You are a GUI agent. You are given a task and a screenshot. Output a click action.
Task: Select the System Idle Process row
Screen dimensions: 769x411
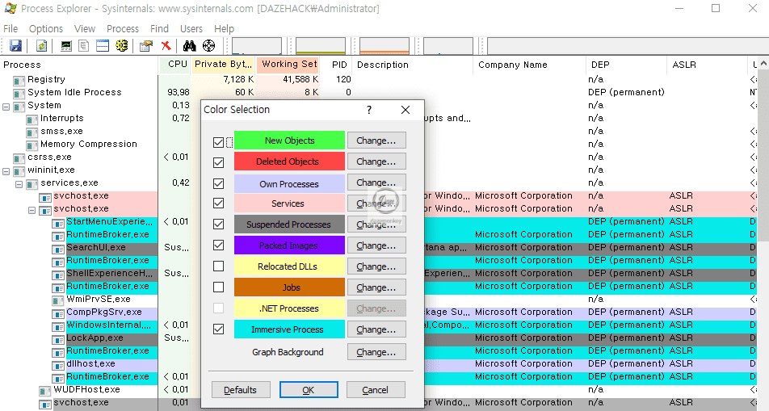[378, 92]
